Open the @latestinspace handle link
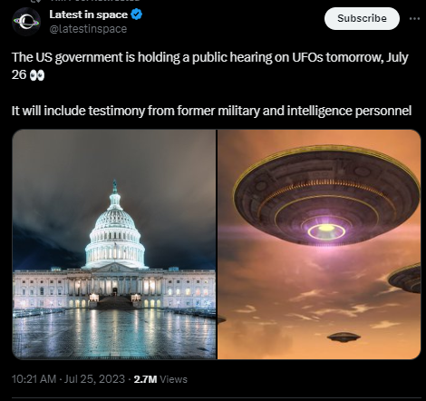426x401 pixels. [x=88, y=29]
